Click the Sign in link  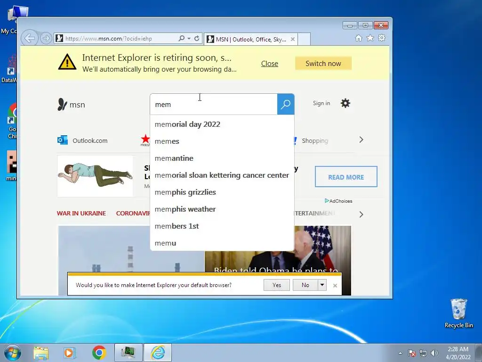click(x=321, y=103)
